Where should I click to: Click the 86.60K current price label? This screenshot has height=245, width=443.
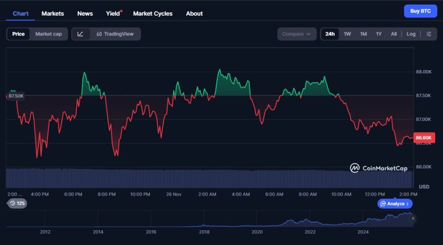[x=424, y=138]
